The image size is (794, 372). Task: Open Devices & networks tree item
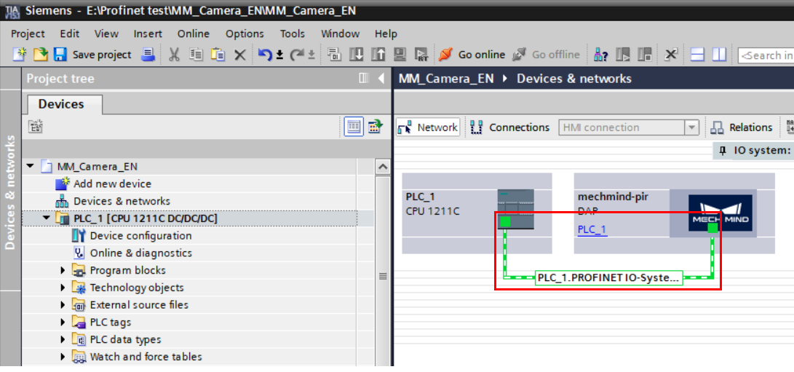point(122,201)
